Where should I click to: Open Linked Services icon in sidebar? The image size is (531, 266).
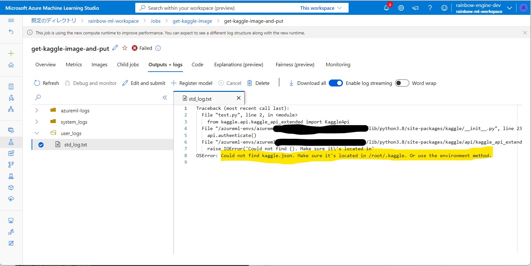[x=11, y=232]
